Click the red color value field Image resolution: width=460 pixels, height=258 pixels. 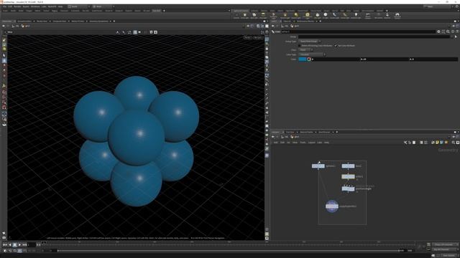pos(336,59)
